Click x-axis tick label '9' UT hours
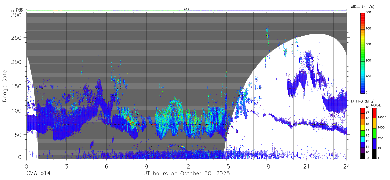The image size is (390, 180). [x=146, y=166]
